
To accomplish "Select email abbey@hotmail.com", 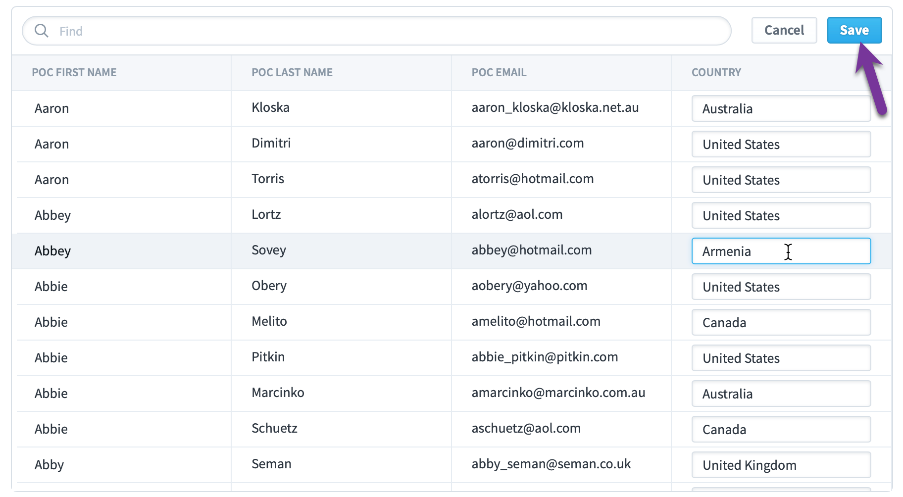I will 532,250.
